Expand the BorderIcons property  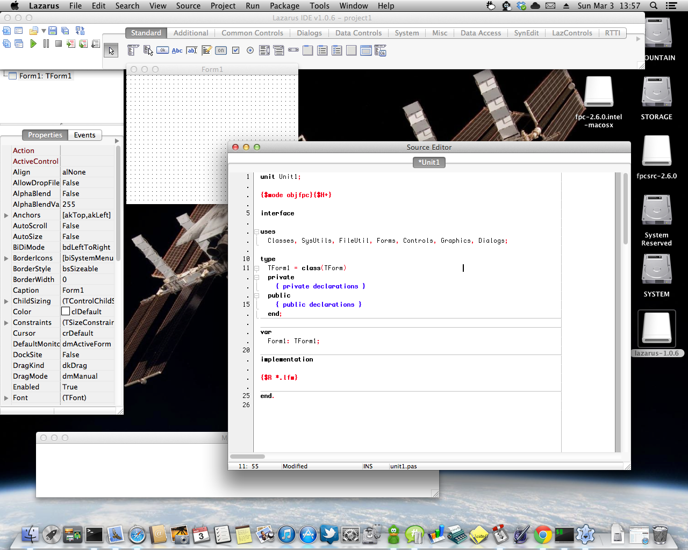[x=6, y=258]
